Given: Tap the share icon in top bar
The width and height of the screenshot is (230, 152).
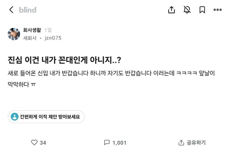Looking at the screenshot, I should (x=171, y=10).
